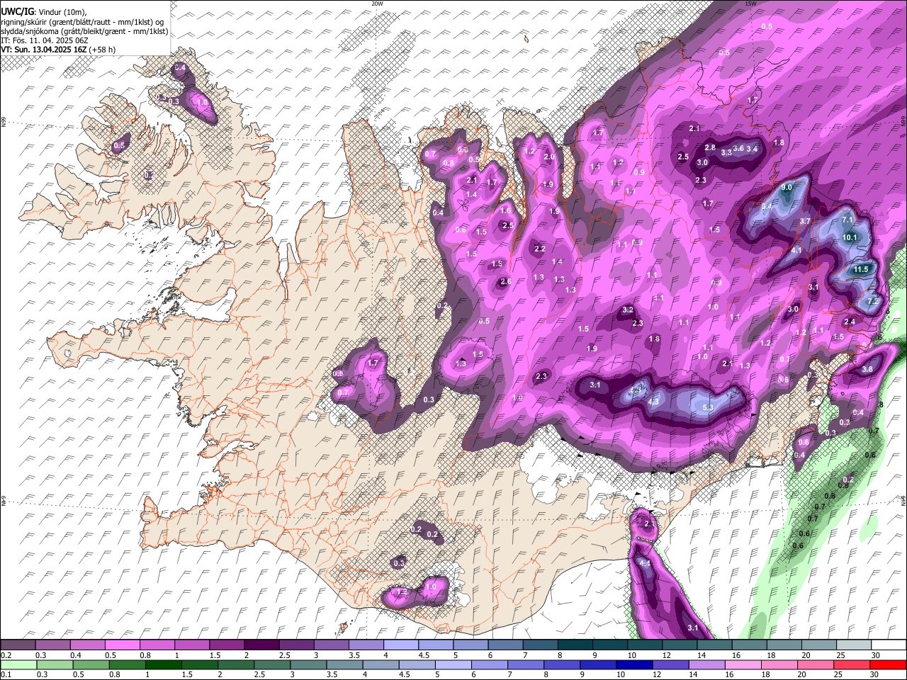Click the 4.3 precipitation value on the map
907x680 pixels.
[654, 402]
